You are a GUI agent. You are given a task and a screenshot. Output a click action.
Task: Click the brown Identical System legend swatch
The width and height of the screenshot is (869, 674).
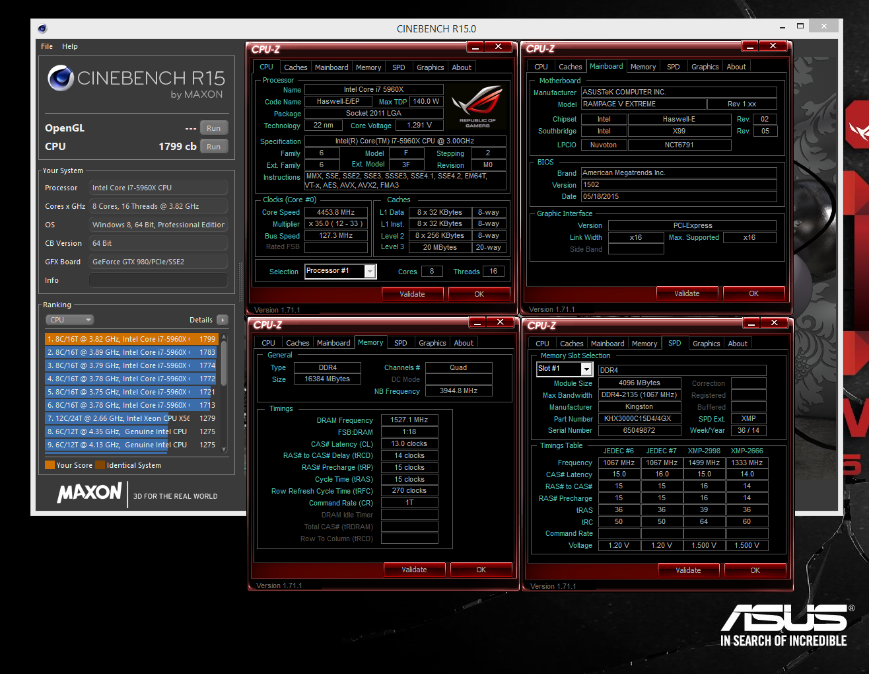tap(100, 465)
